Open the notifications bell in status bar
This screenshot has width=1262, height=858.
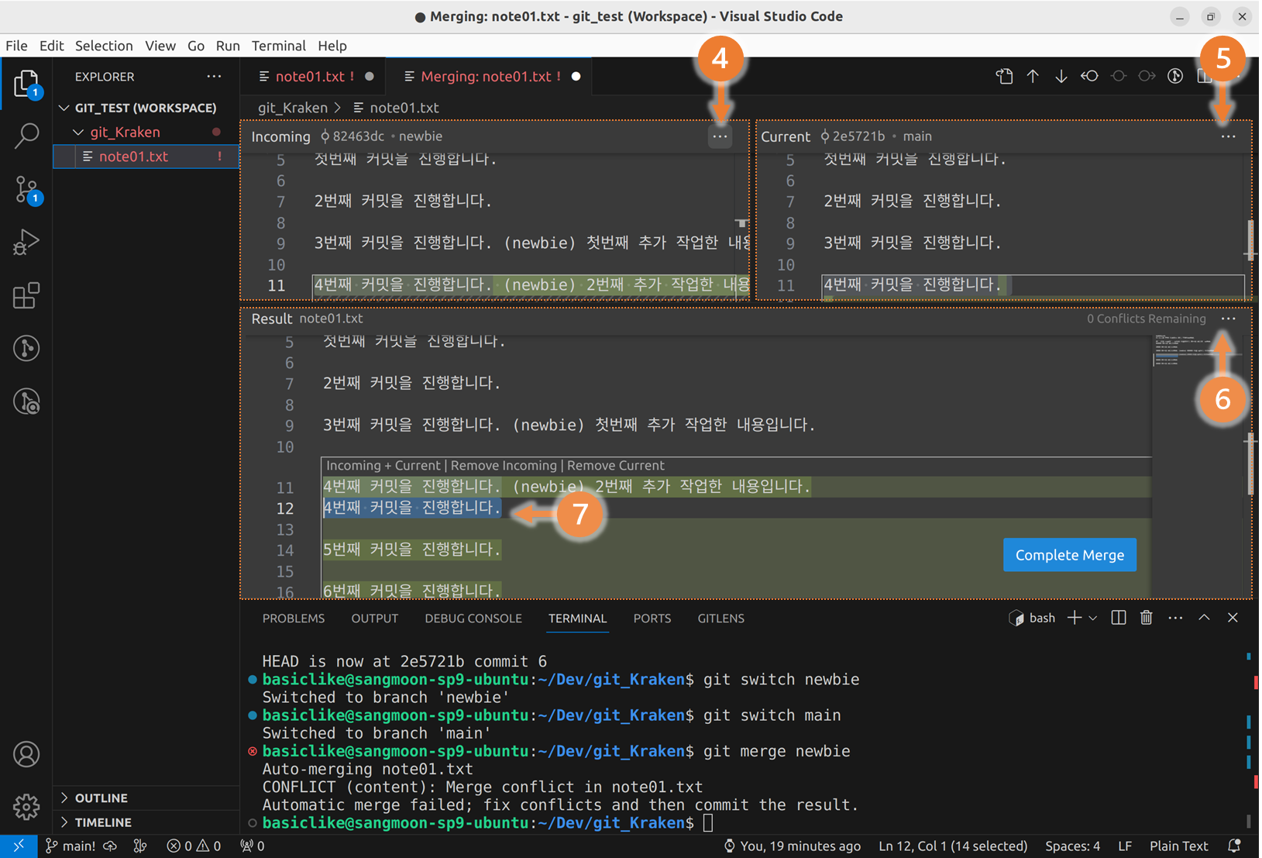pos(1234,846)
